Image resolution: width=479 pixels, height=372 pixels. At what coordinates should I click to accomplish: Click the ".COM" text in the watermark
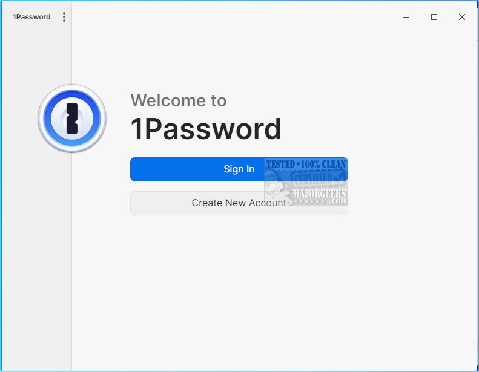coord(338,201)
